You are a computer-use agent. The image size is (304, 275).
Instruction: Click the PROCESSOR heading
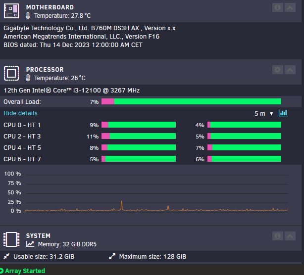click(45, 70)
